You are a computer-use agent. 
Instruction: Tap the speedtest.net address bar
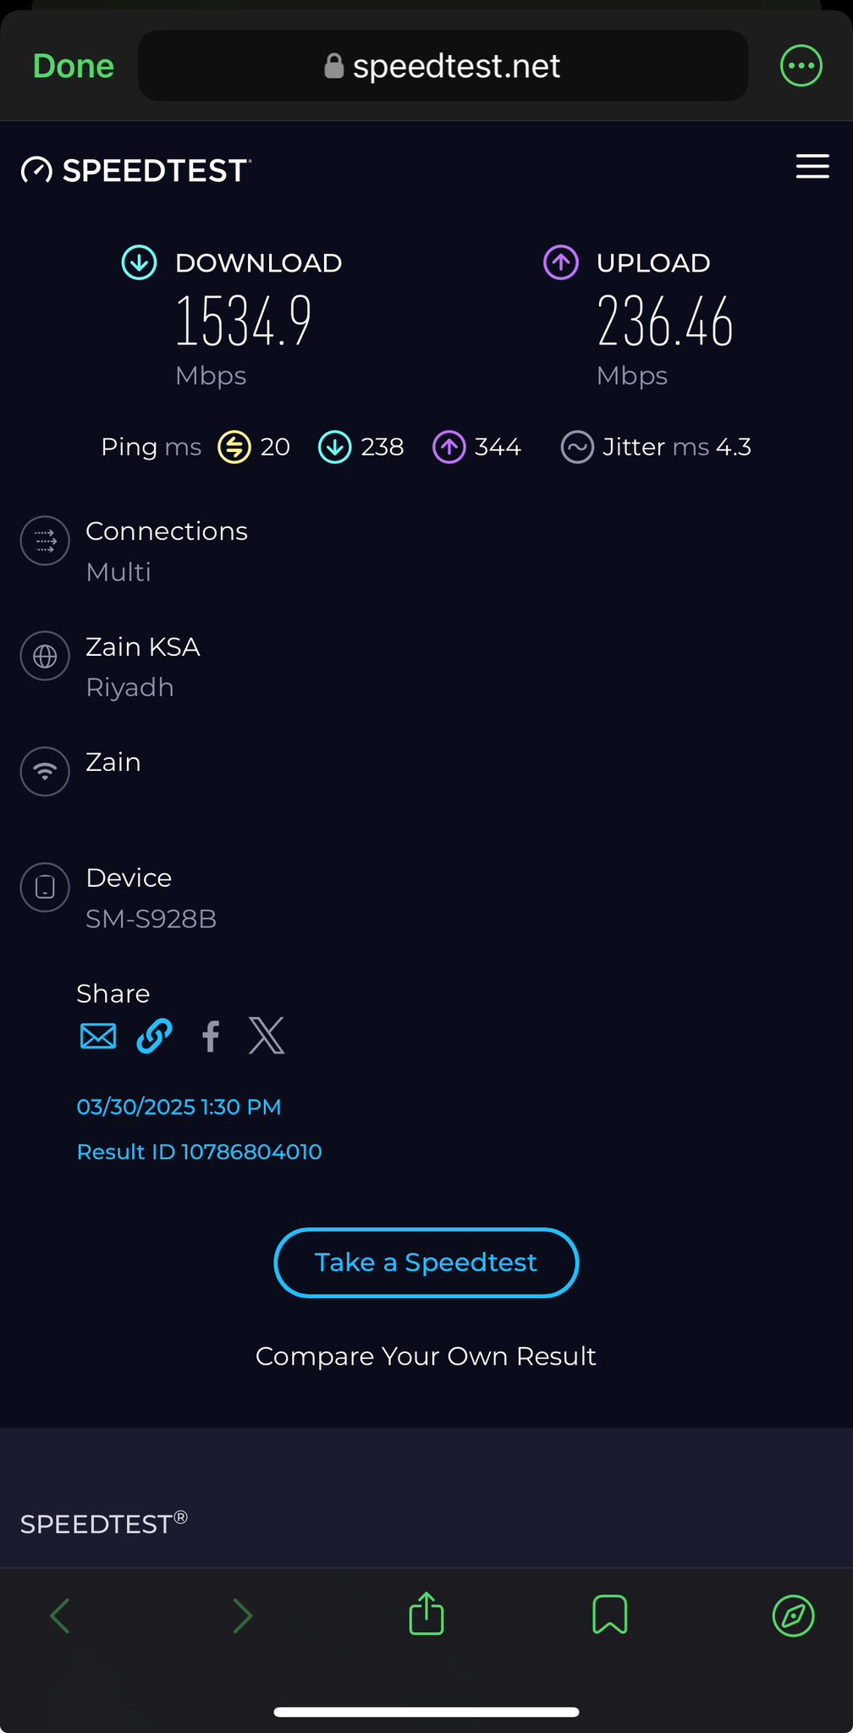coord(443,66)
